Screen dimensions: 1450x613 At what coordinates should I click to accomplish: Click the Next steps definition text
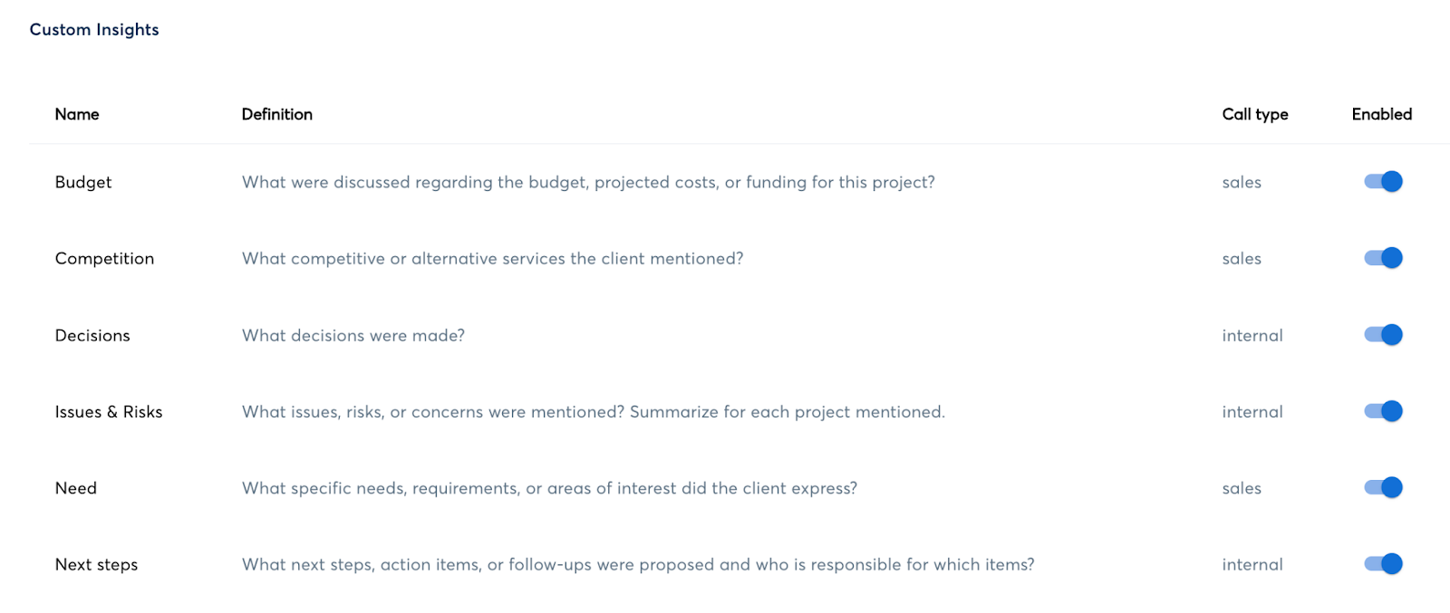click(638, 565)
